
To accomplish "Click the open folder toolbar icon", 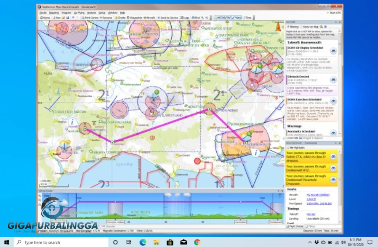I will coord(63,18).
